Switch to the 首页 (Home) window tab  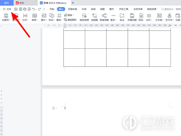point(7,3)
